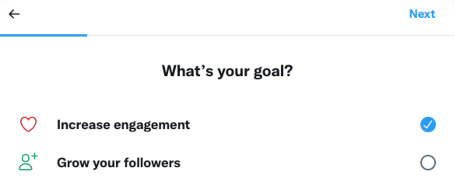Click the blue filled progress bar segment
The image size is (455, 184).
(44, 35)
